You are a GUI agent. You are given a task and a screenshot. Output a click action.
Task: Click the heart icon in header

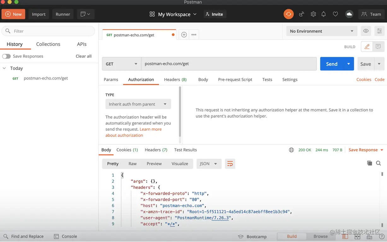[335, 14]
